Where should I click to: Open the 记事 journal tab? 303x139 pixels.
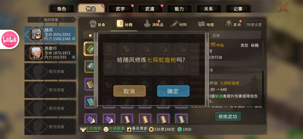[x=238, y=9]
